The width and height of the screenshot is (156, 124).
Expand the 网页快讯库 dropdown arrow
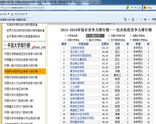coord(26,14)
